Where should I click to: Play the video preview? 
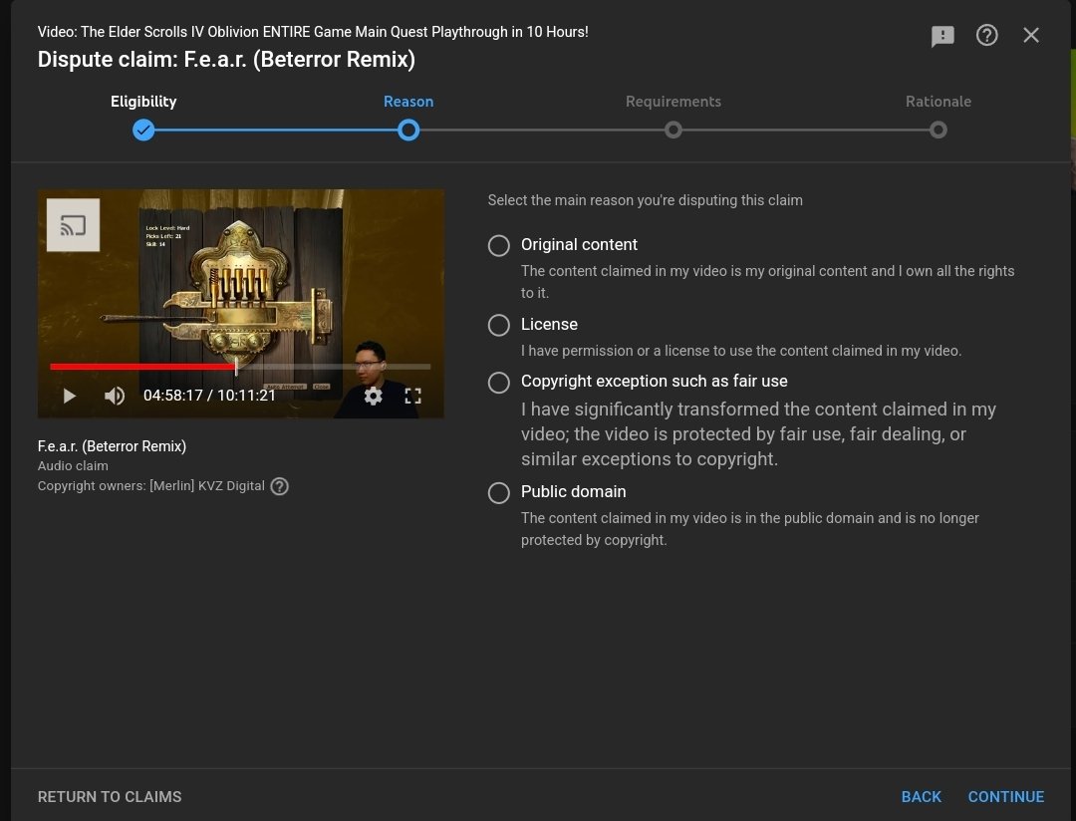pyautogui.click(x=70, y=397)
